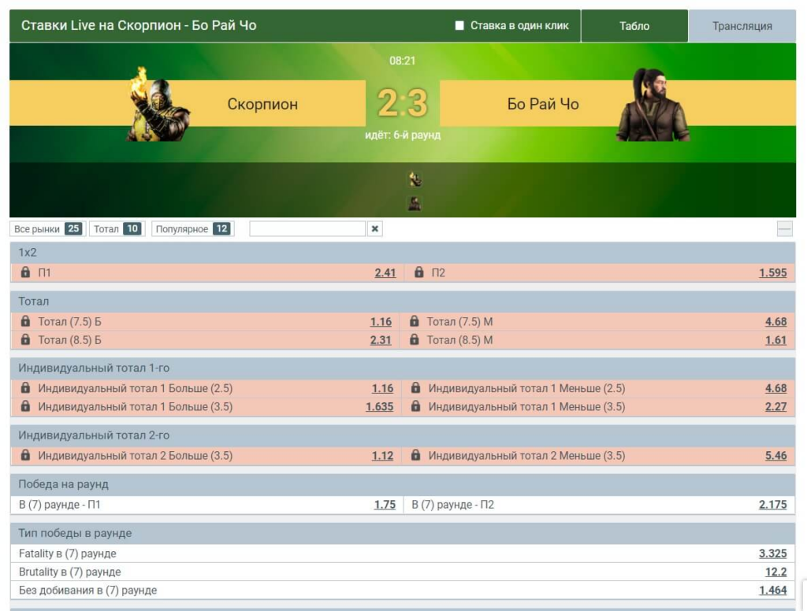
Task: Click lock beside Индивидуальный тотал 2 Больше (3.5)
Action: [25, 455]
